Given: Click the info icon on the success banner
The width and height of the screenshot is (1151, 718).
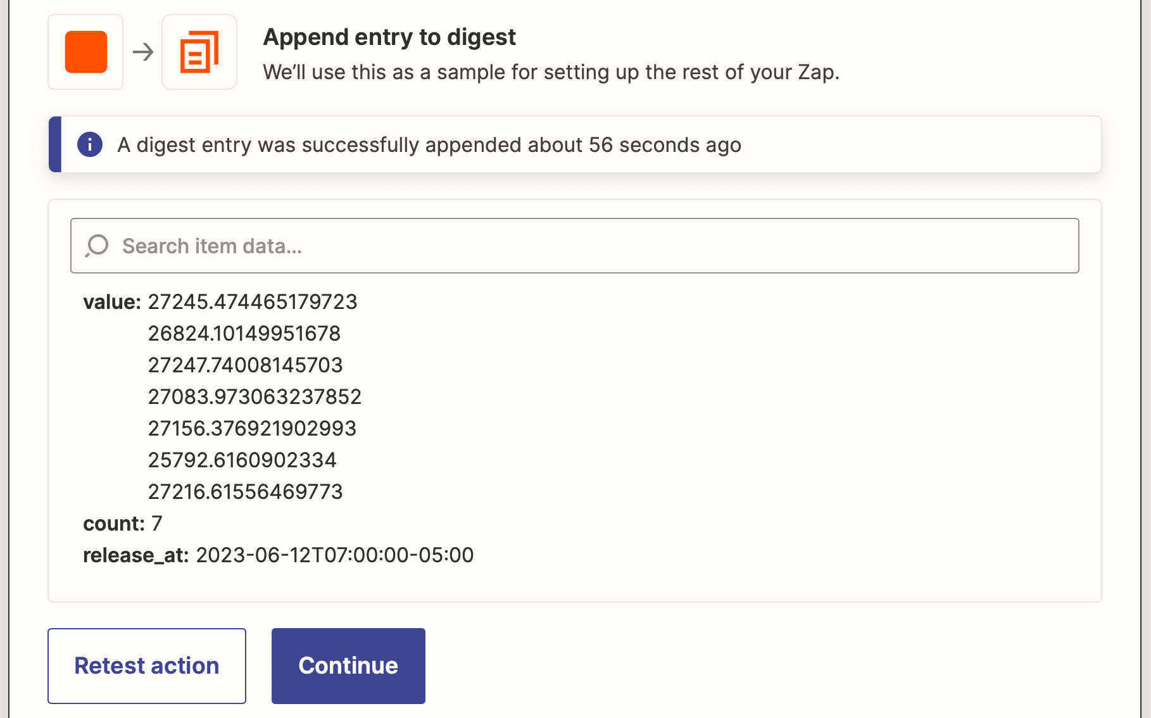Looking at the screenshot, I should point(91,144).
